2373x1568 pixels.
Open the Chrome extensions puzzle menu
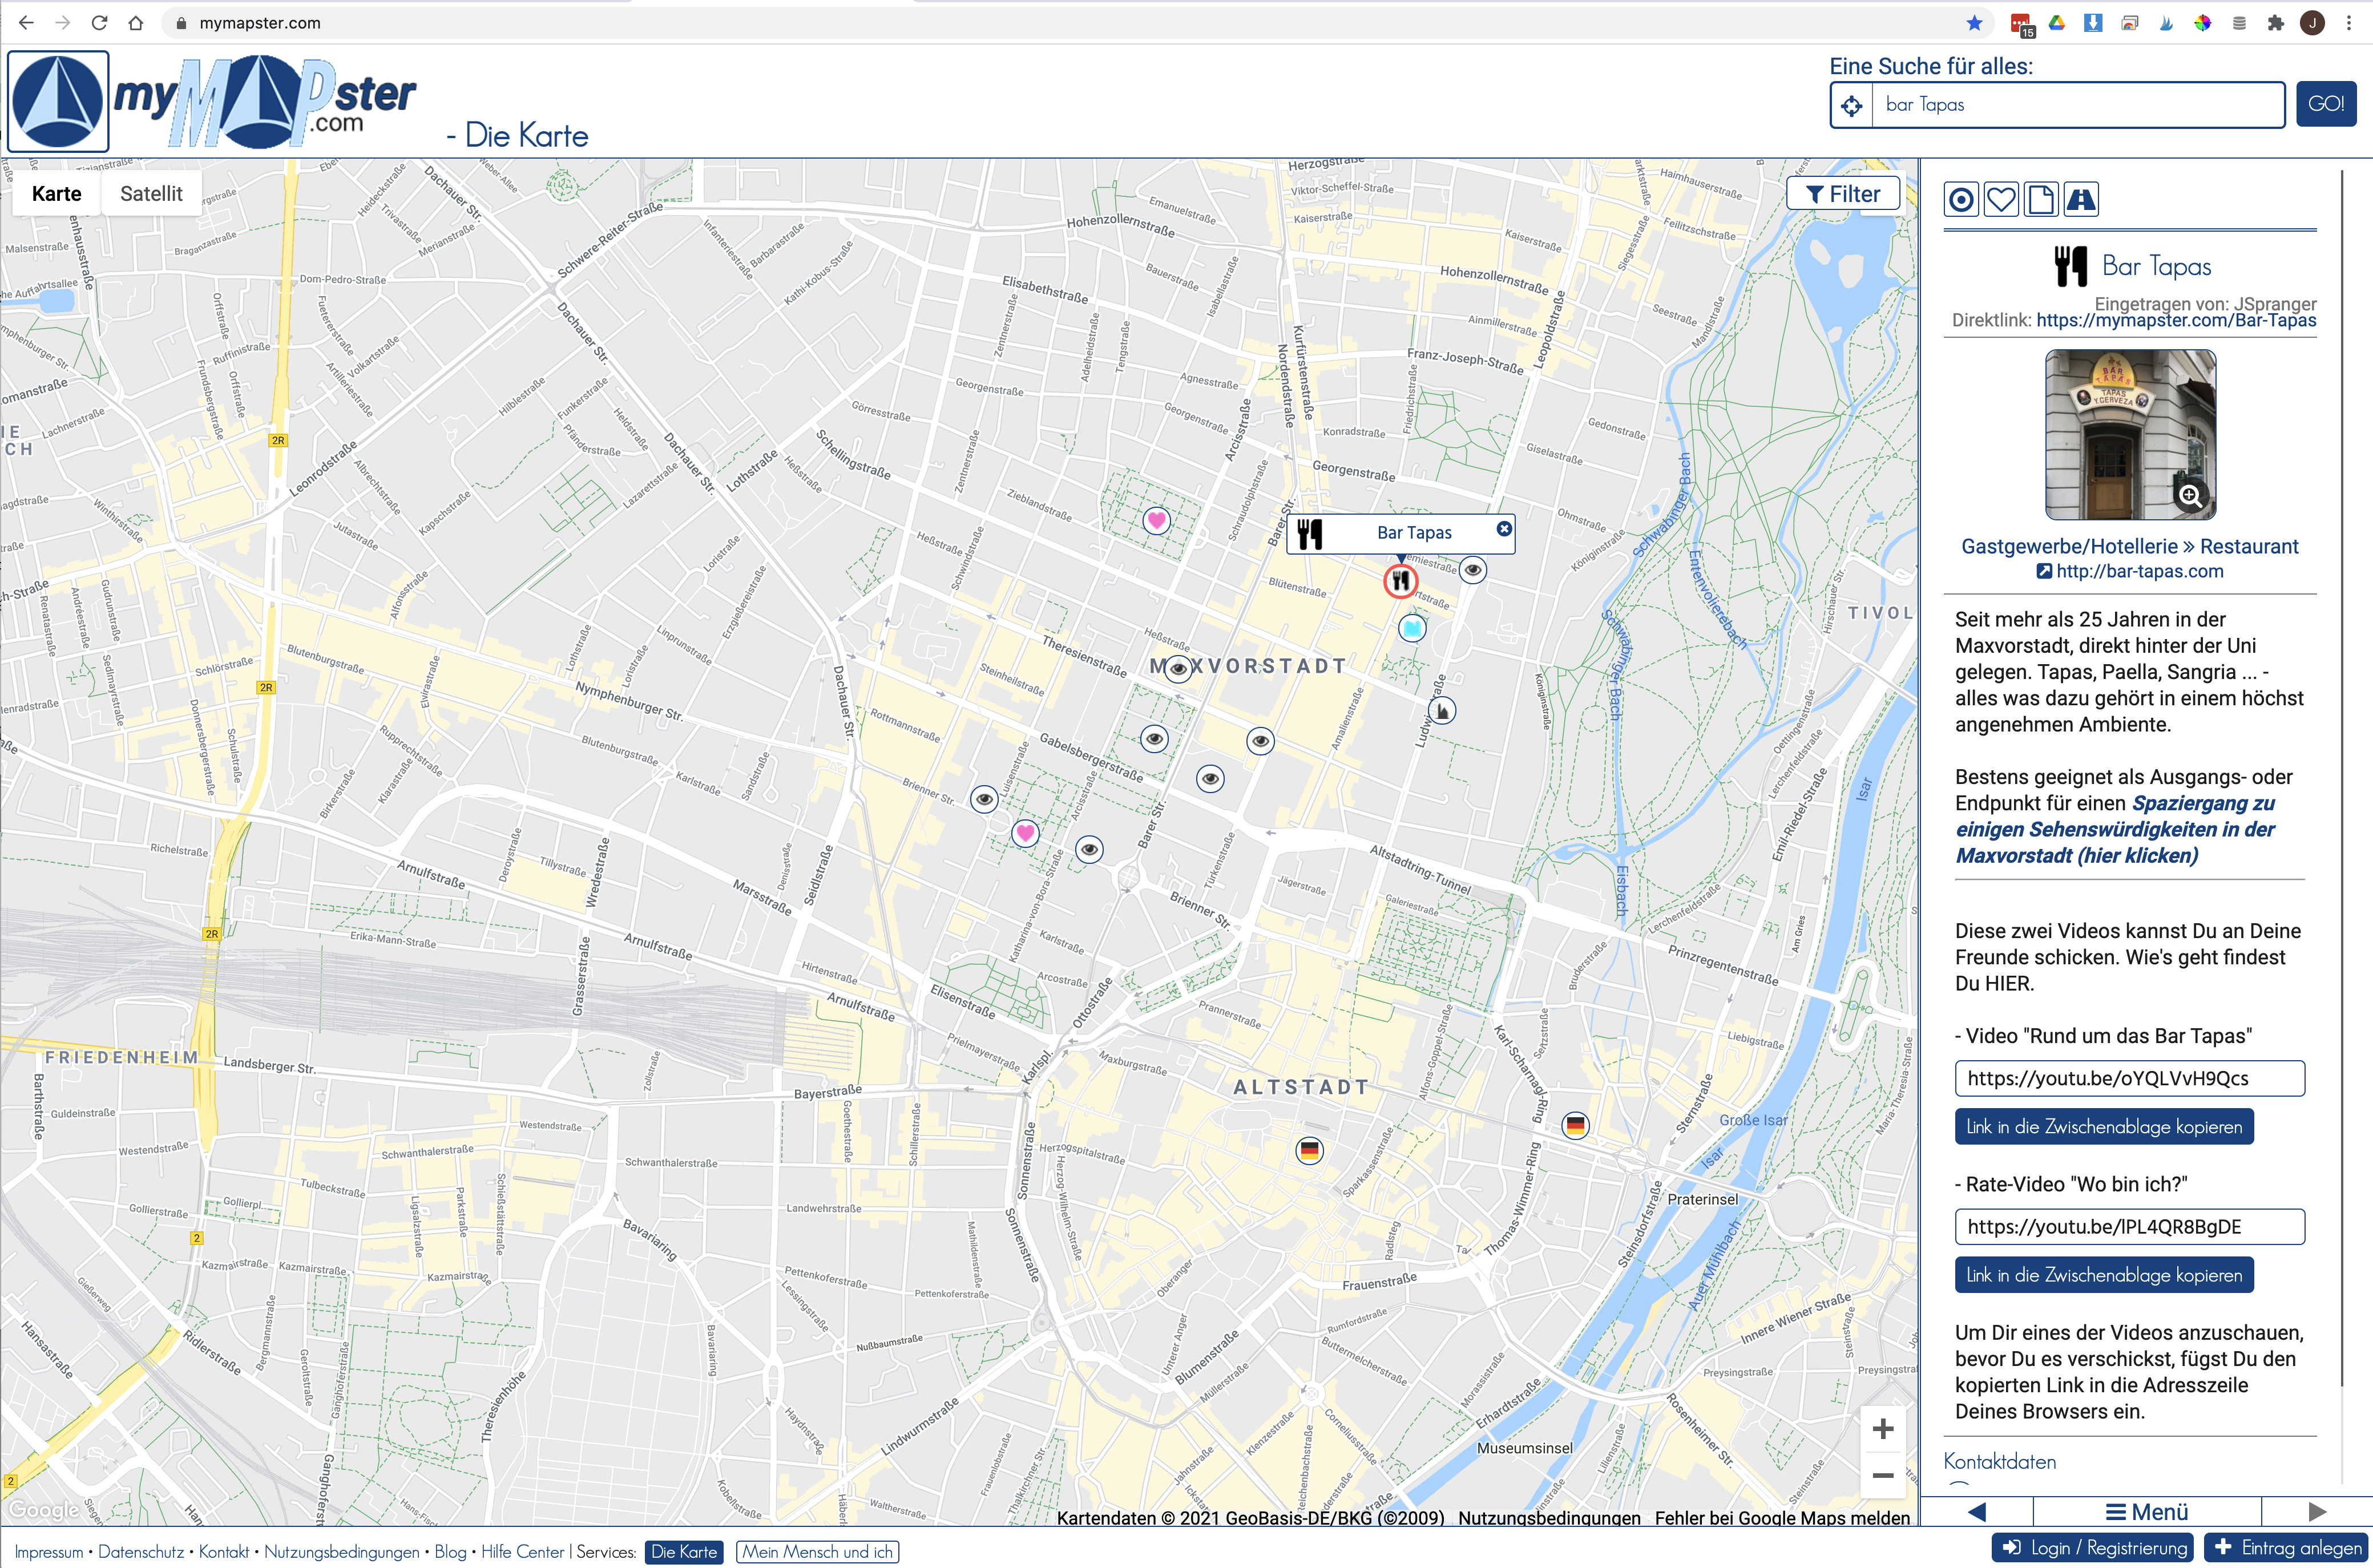point(2276,23)
